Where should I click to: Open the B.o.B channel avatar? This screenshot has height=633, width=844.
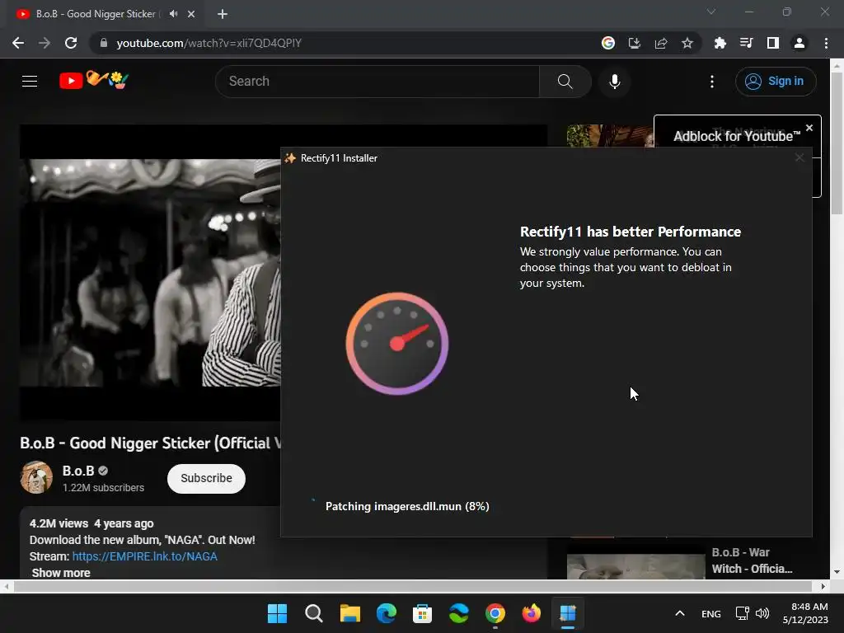pos(36,477)
